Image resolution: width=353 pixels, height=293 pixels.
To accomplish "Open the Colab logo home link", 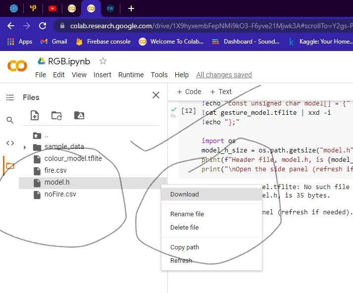I will click(17, 66).
